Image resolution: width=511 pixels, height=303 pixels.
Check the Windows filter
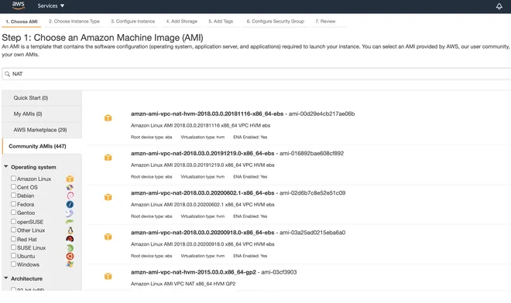tap(13, 264)
